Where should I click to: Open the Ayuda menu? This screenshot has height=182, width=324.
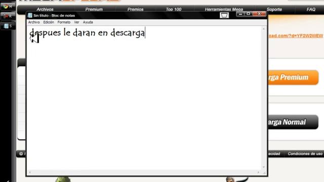[88, 22]
